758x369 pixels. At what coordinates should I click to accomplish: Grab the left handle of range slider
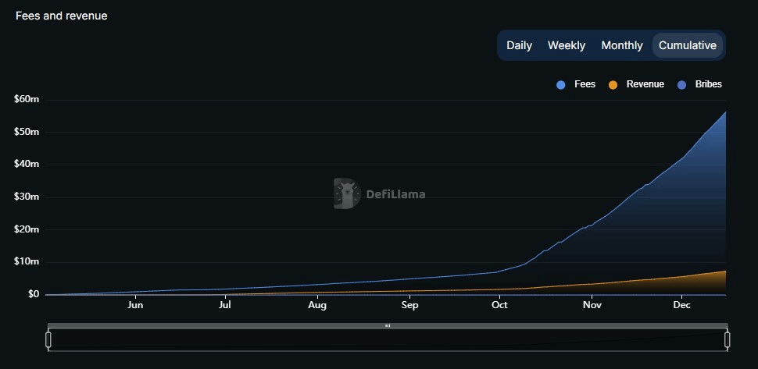[x=48, y=339]
